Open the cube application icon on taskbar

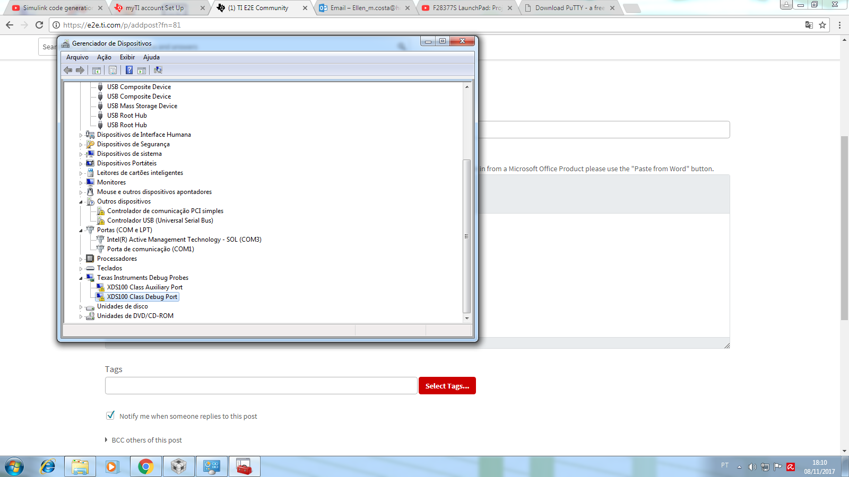179,466
